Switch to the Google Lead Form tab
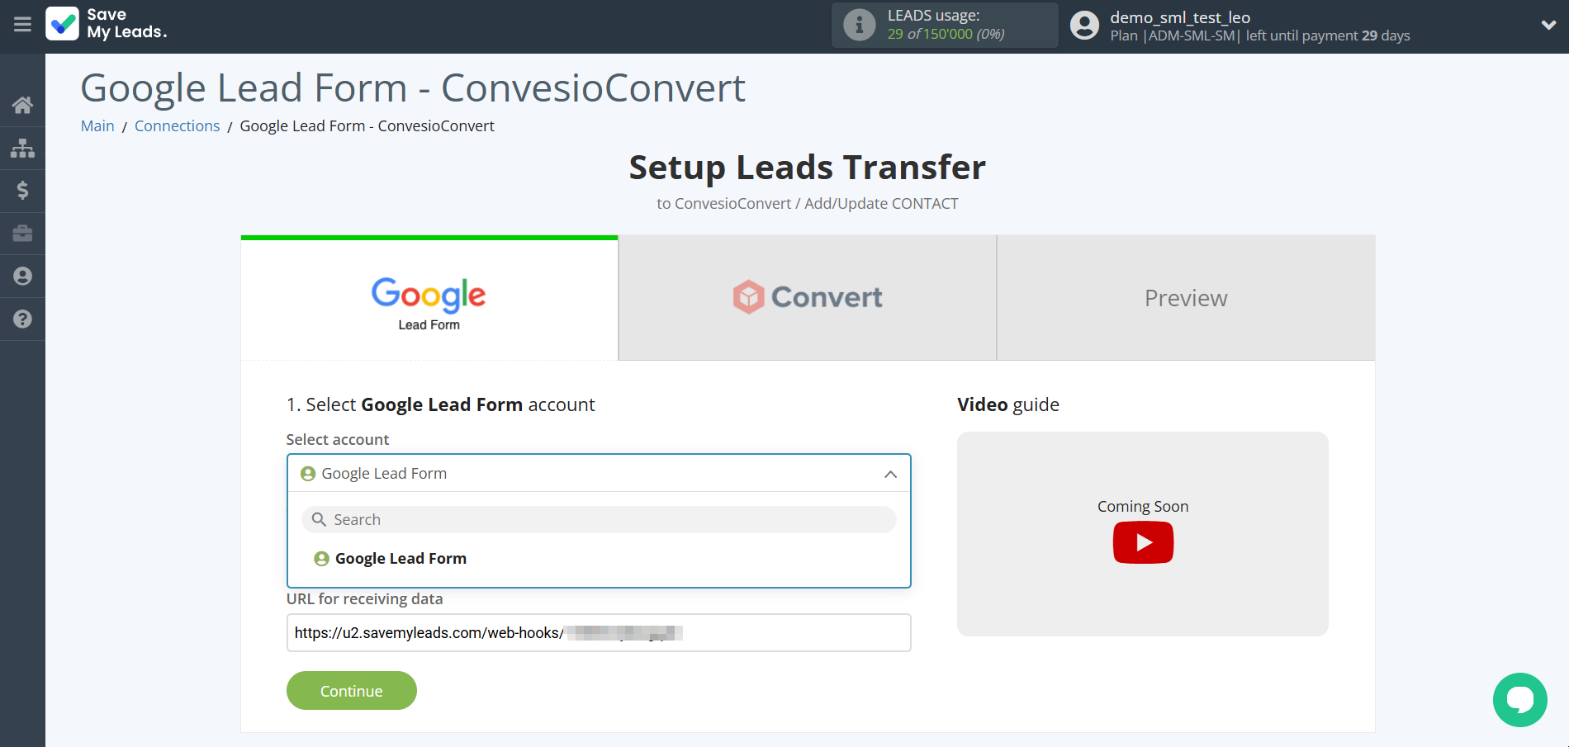Viewport: 1569px width, 747px height. pos(429,300)
